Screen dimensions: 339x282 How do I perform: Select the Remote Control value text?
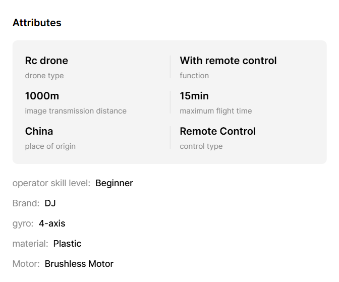pyautogui.click(x=217, y=131)
